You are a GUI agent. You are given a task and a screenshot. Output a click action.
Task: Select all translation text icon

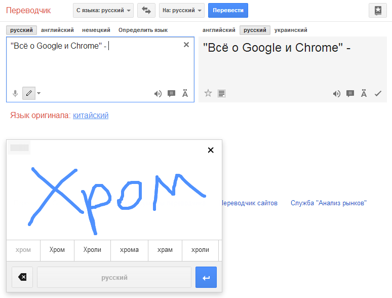click(221, 94)
